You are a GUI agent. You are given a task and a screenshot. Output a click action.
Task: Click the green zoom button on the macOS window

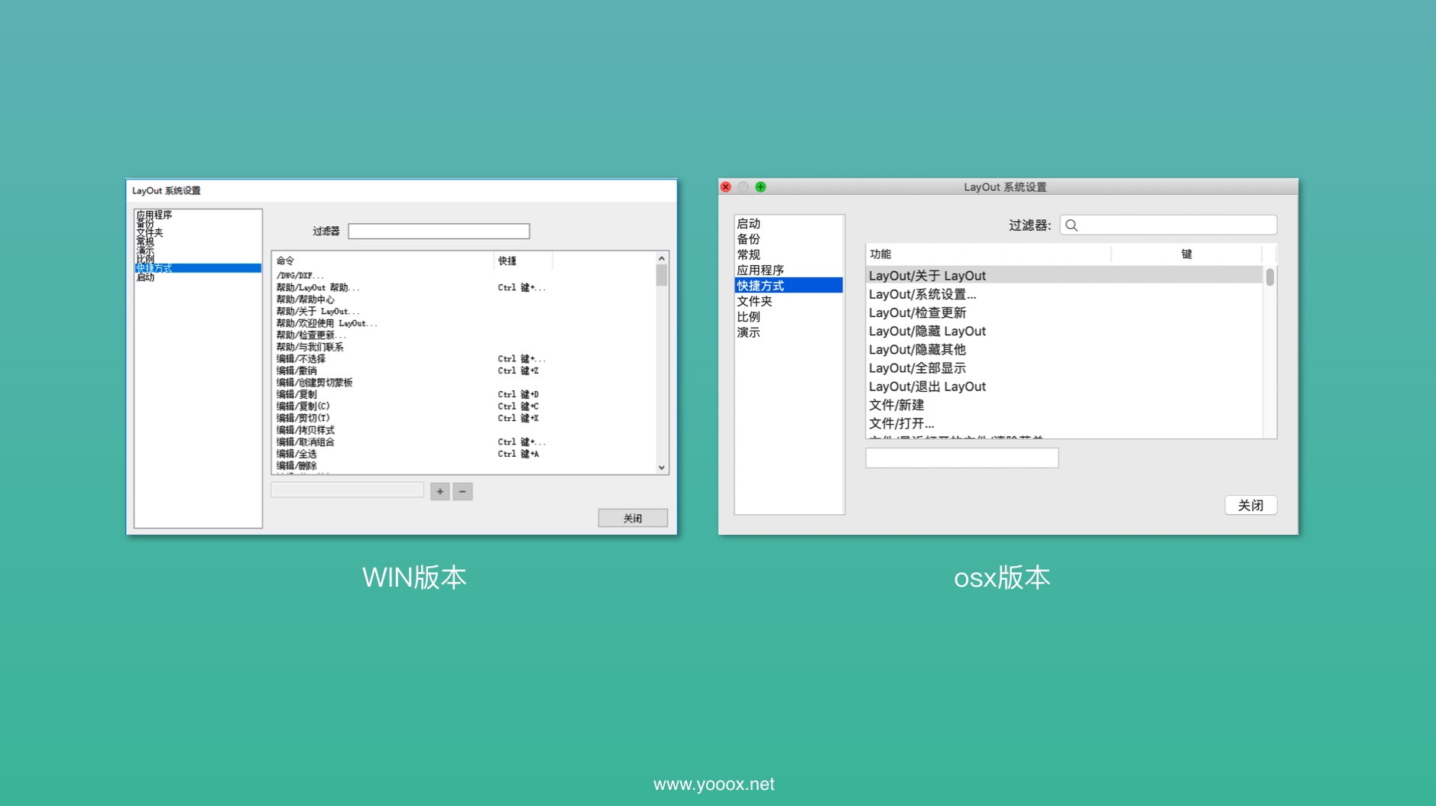click(760, 187)
